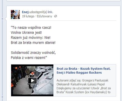Open the video preview thumbnail image
This screenshot has height=101, width=122.
(32, 80)
